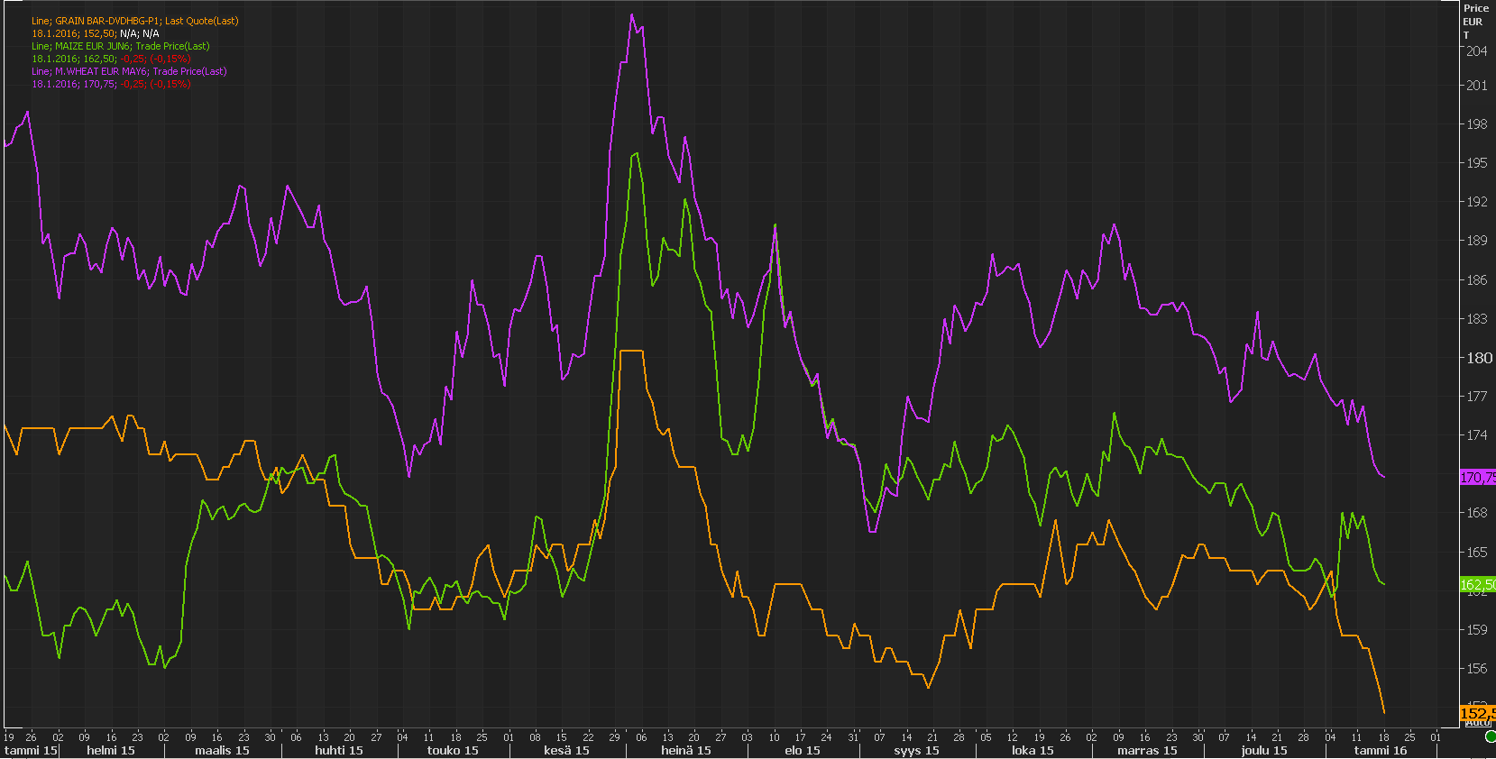Click the 'huhti 15' month label
Image resolution: width=1496 pixels, height=759 pixels.
pyautogui.click(x=339, y=750)
